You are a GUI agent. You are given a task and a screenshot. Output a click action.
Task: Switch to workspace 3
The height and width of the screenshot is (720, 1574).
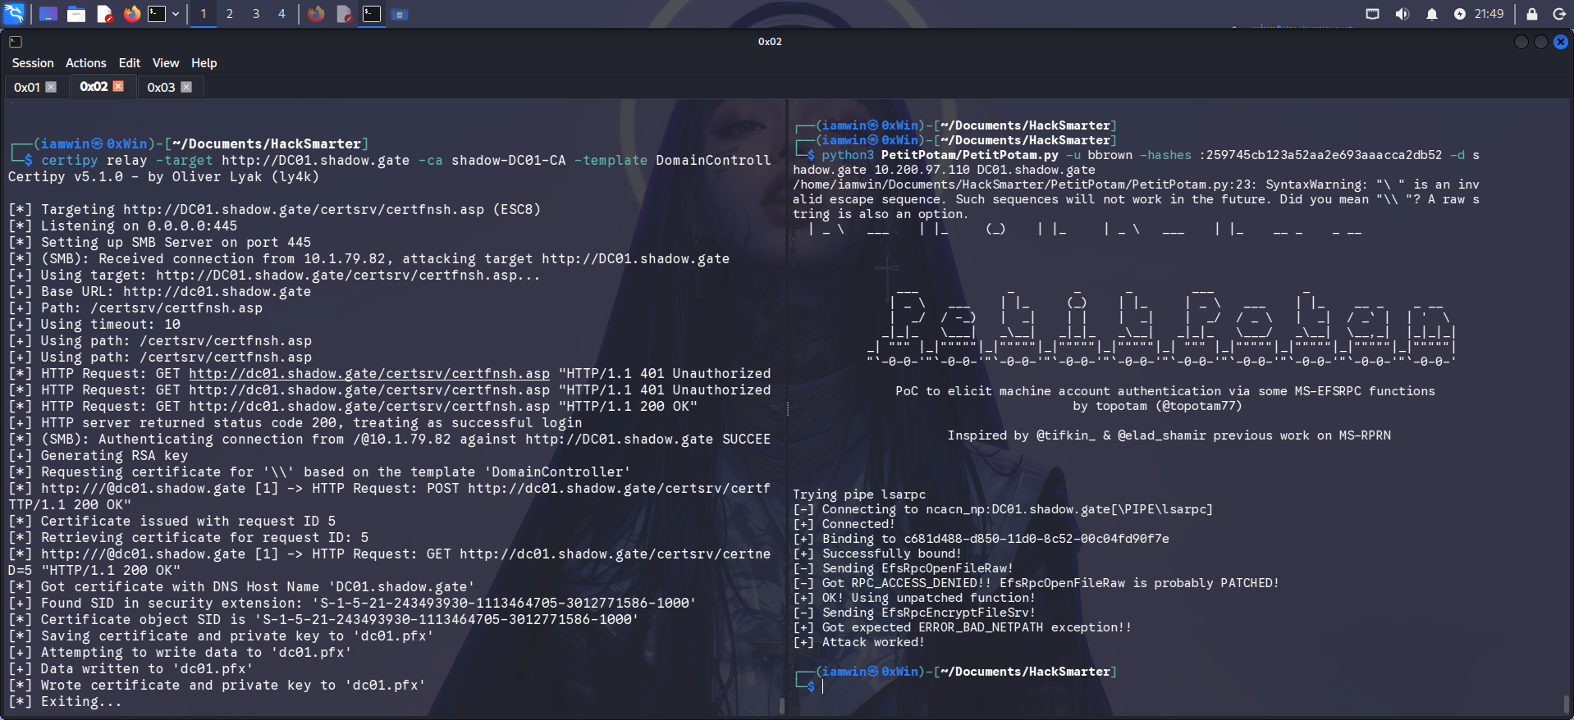coord(256,14)
